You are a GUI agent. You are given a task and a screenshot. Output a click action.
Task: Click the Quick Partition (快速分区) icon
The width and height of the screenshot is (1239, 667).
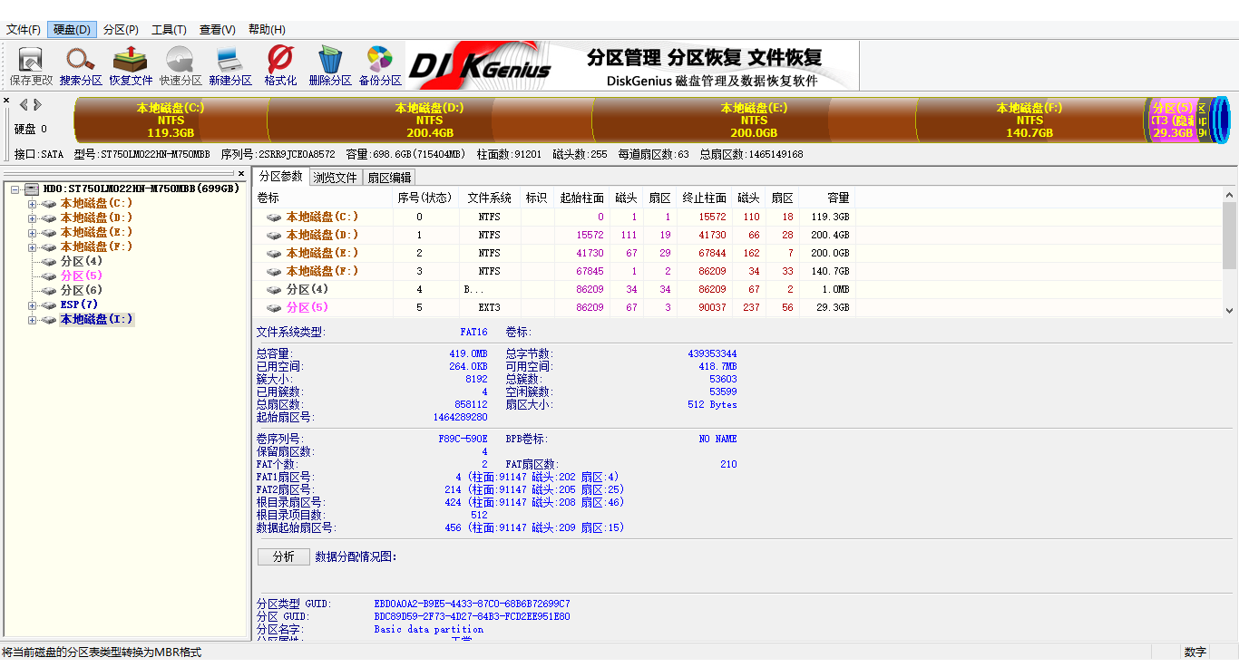click(180, 66)
